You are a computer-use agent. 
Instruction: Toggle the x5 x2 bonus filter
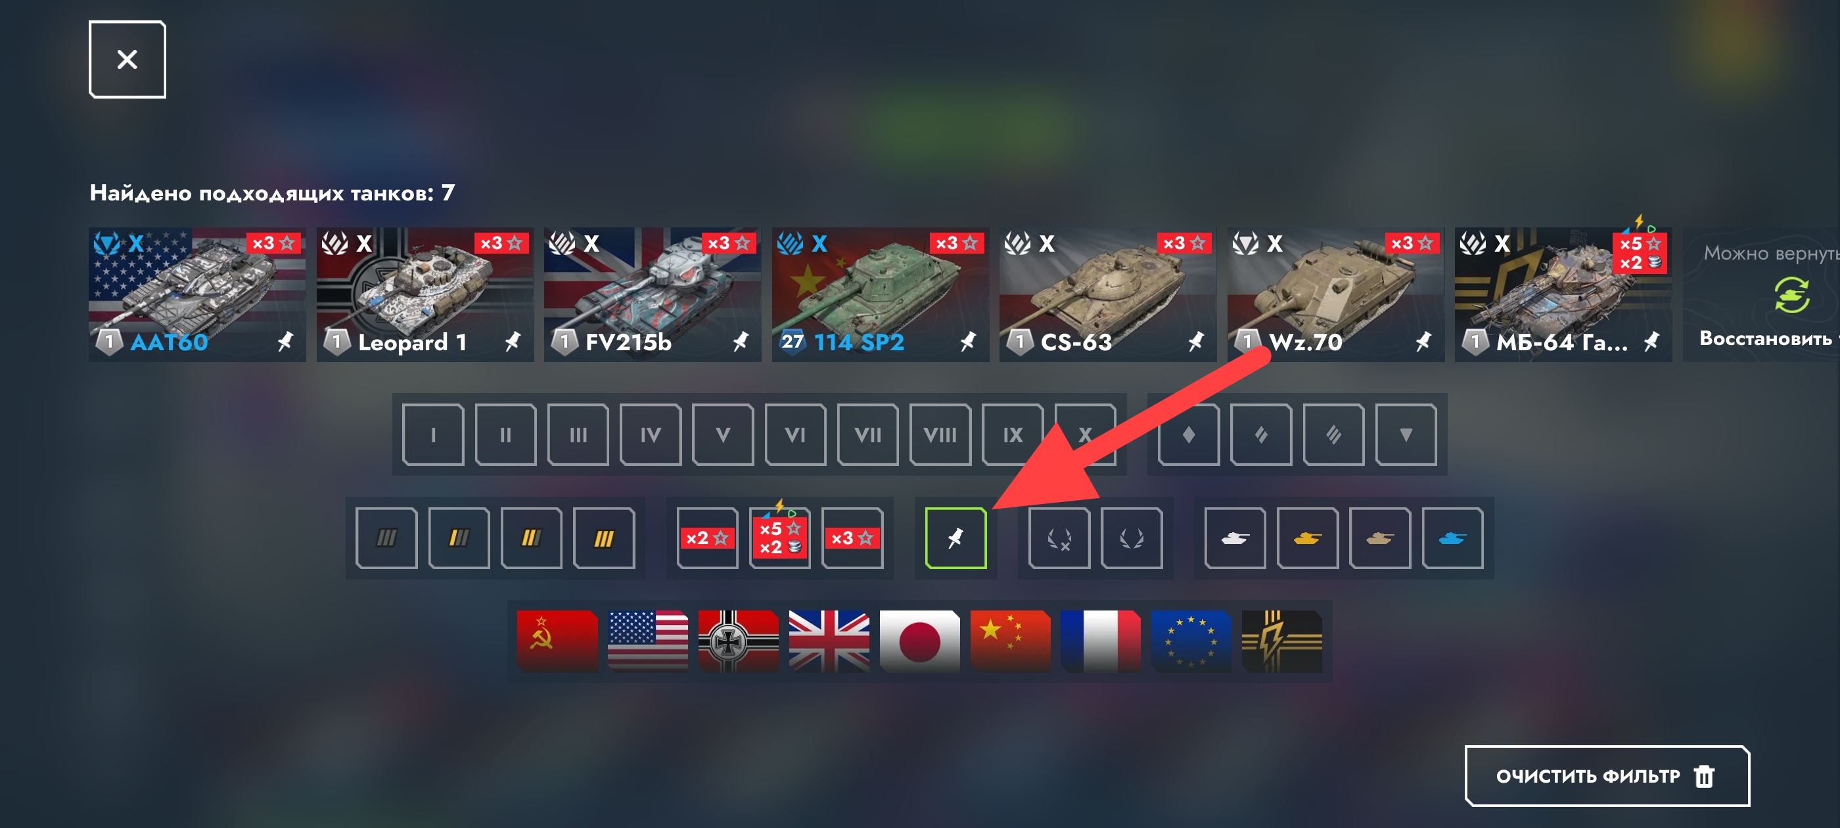(779, 538)
